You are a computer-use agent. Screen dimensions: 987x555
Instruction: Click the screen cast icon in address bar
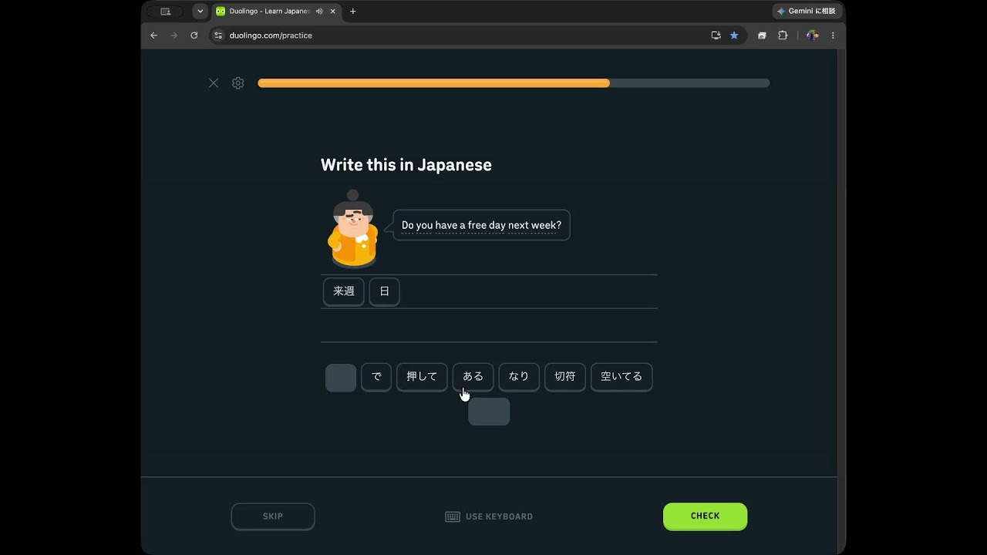point(716,35)
